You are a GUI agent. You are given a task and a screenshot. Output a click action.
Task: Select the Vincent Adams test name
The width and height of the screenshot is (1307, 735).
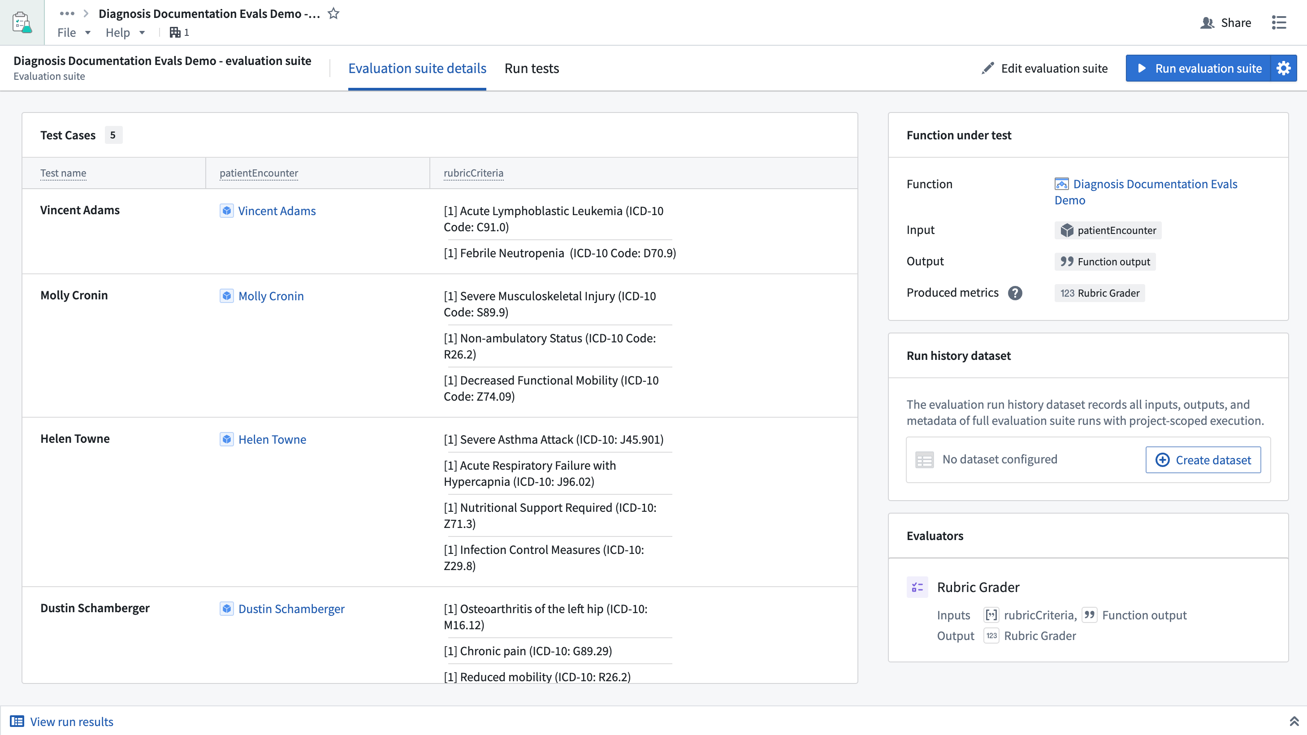point(80,210)
